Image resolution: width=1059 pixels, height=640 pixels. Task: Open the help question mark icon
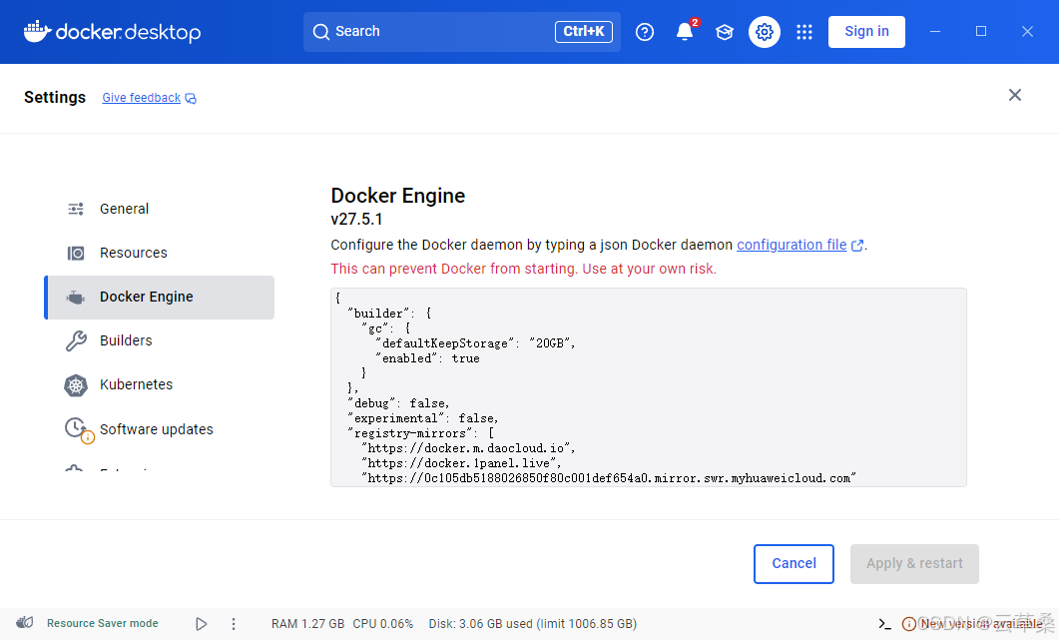(x=645, y=32)
